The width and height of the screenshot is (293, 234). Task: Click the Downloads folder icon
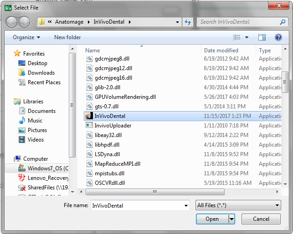(x=22, y=72)
